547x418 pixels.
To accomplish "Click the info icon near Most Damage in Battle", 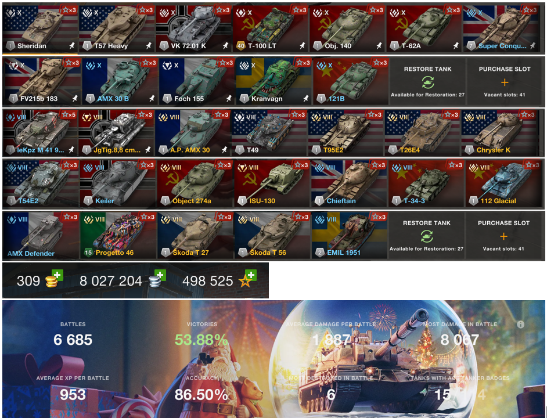I will point(520,325).
